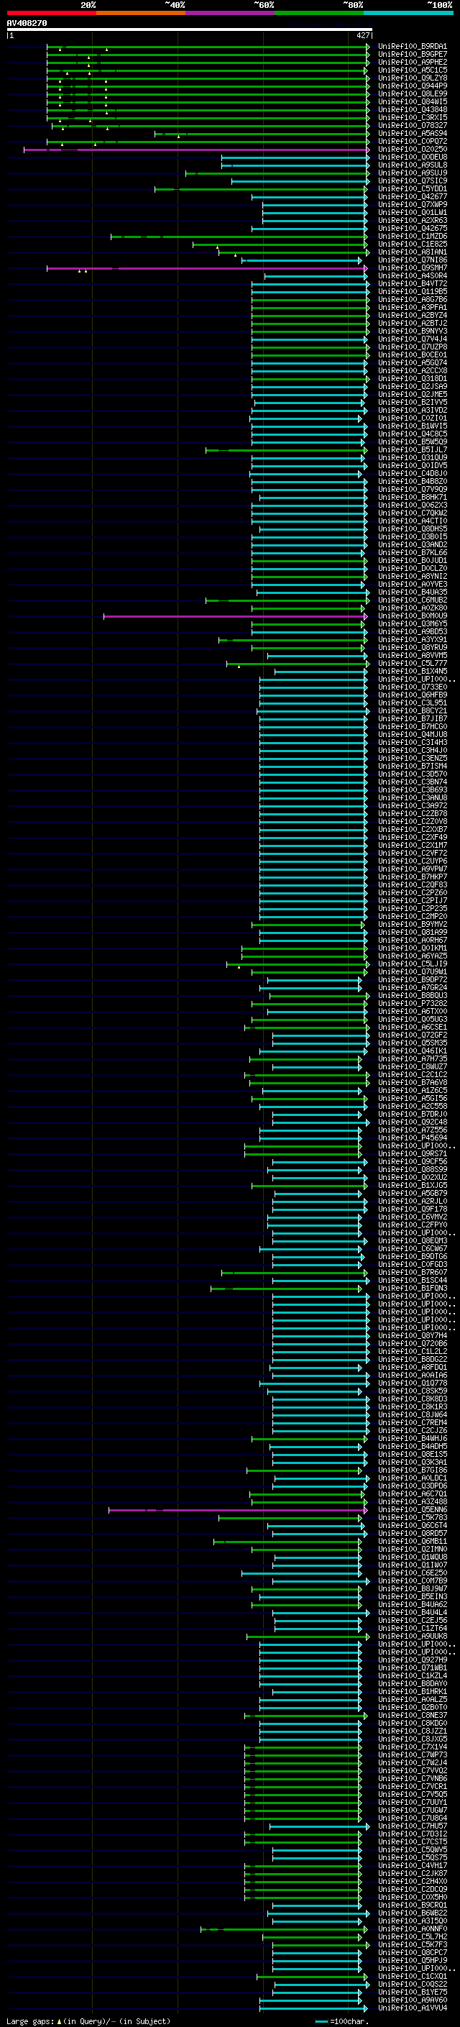Click the purple alignment bar for UniRef100_O20250
Screen dimensions: 460x2027
[197, 150]
